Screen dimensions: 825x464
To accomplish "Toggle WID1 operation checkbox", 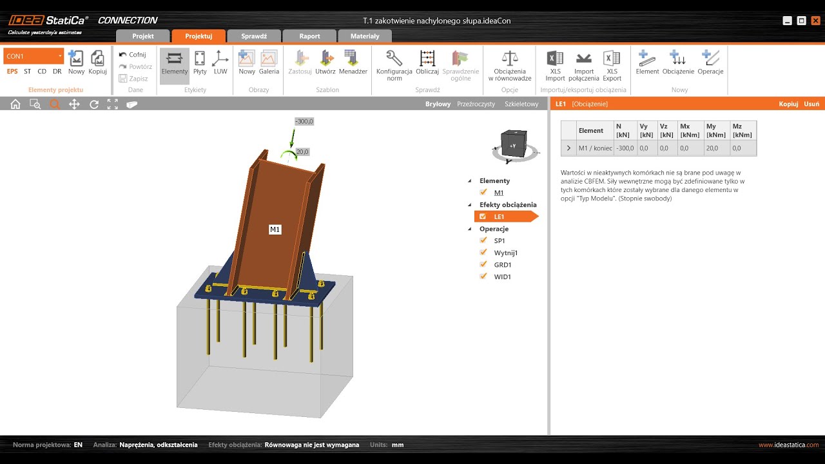I will [x=483, y=276].
